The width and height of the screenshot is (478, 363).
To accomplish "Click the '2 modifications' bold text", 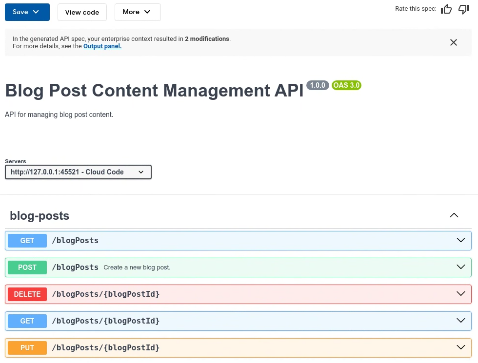I will pos(207,38).
